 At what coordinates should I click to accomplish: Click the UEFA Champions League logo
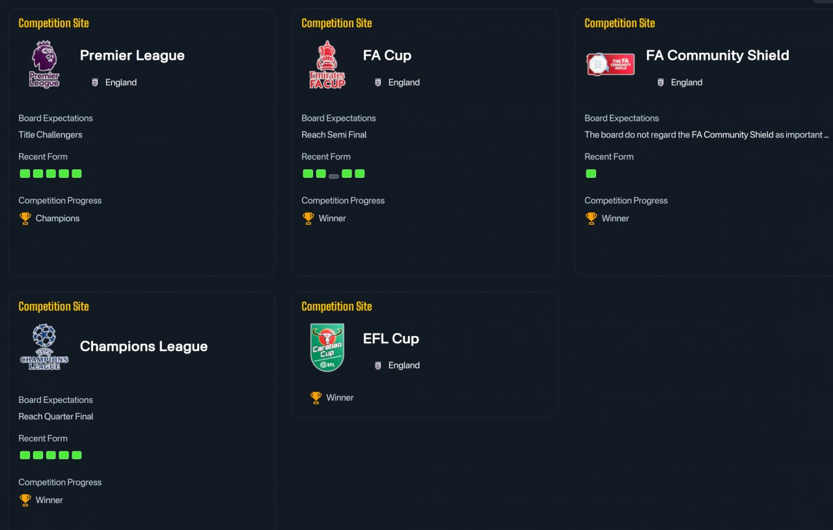(44, 347)
